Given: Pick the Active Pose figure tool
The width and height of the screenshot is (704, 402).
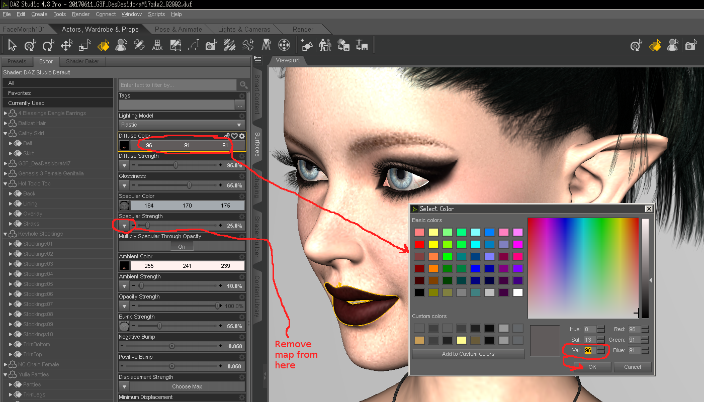Looking at the screenshot, I should point(121,45).
